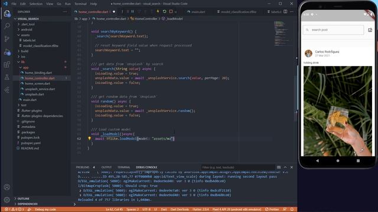Open the Source Control view
Viewport: 378px width, 212px height.
(6, 39)
